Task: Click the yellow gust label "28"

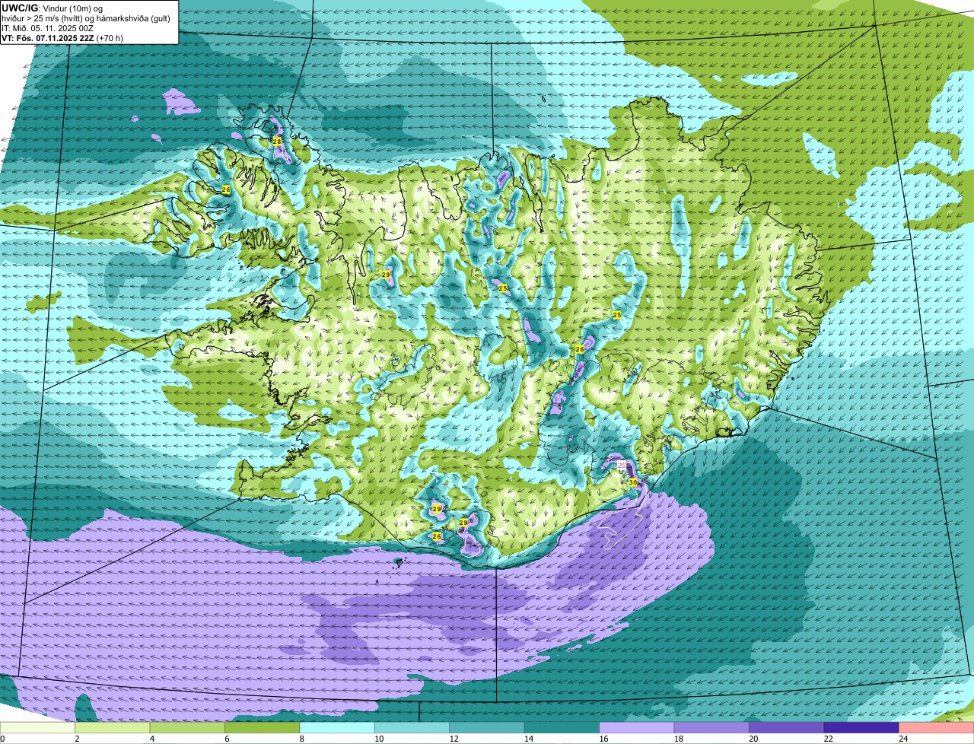Action: tap(277, 141)
